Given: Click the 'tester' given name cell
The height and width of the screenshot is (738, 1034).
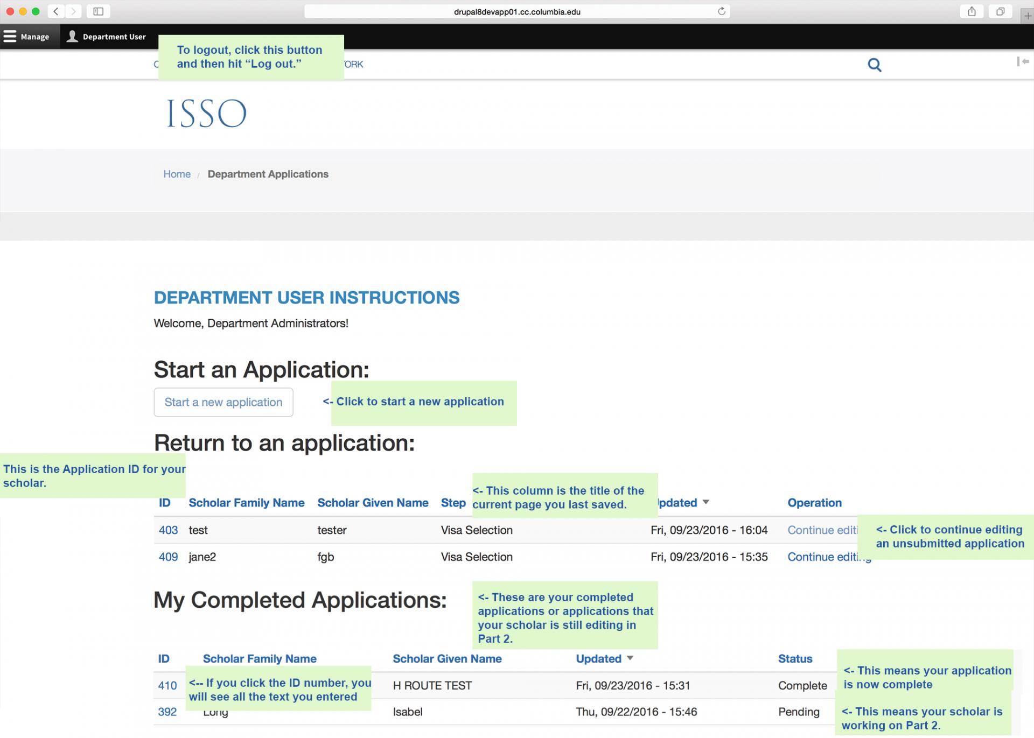Looking at the screenshot, I should click(x=332, y=530).
